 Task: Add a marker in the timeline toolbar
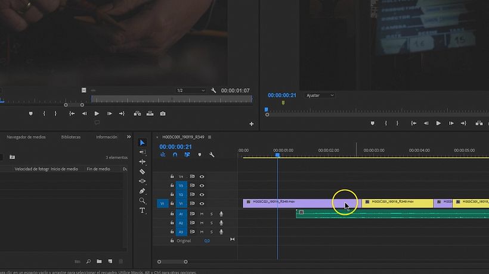[x=200, y=155]
